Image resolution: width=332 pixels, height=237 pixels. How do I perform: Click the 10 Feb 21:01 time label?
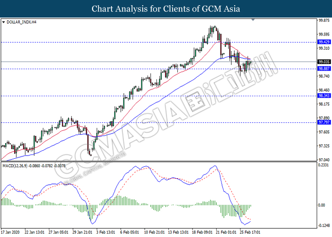154,232
